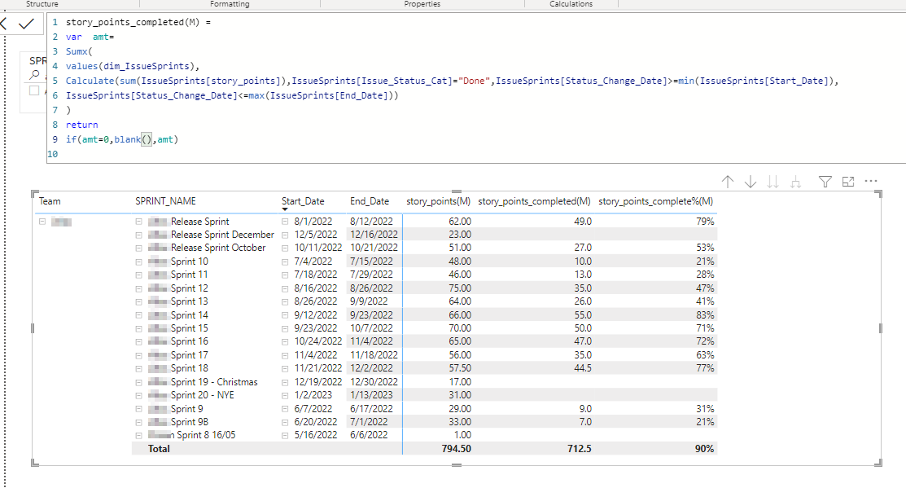
Task: Click the if(amt=0,blank(),amt) formula line
Action: 122,139
